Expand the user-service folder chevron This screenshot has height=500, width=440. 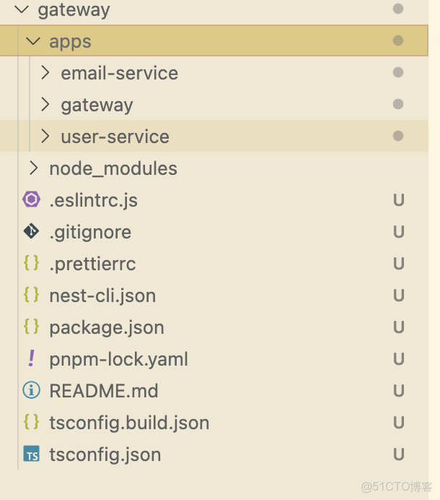click(45, 137)
